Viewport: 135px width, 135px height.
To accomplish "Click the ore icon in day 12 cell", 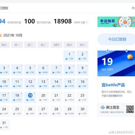I will [27, 86].
